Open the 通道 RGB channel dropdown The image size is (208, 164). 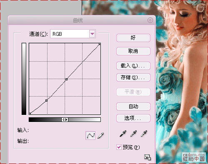[73, 34]
